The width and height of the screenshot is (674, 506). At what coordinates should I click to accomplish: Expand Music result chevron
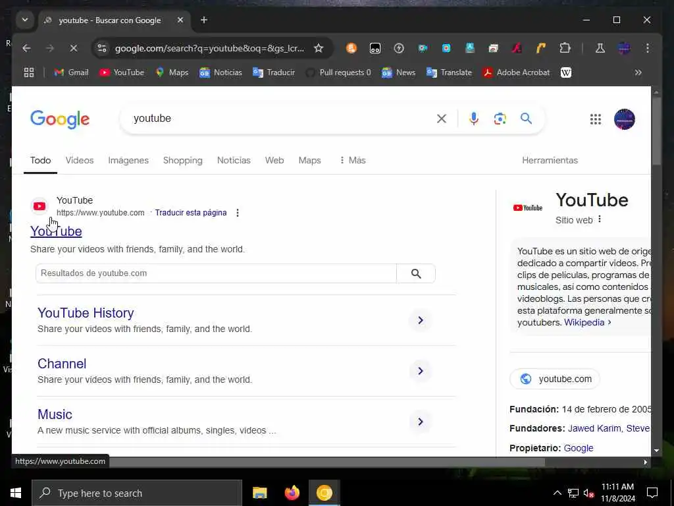421,422
